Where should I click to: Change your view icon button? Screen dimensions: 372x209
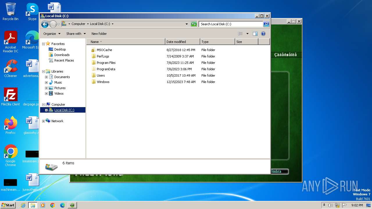240,34
